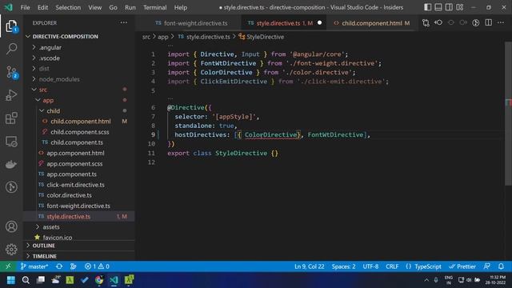Viewport: 512px width, 288px height.
Task: Go back with the navigate backward icon
Action: 438,23
